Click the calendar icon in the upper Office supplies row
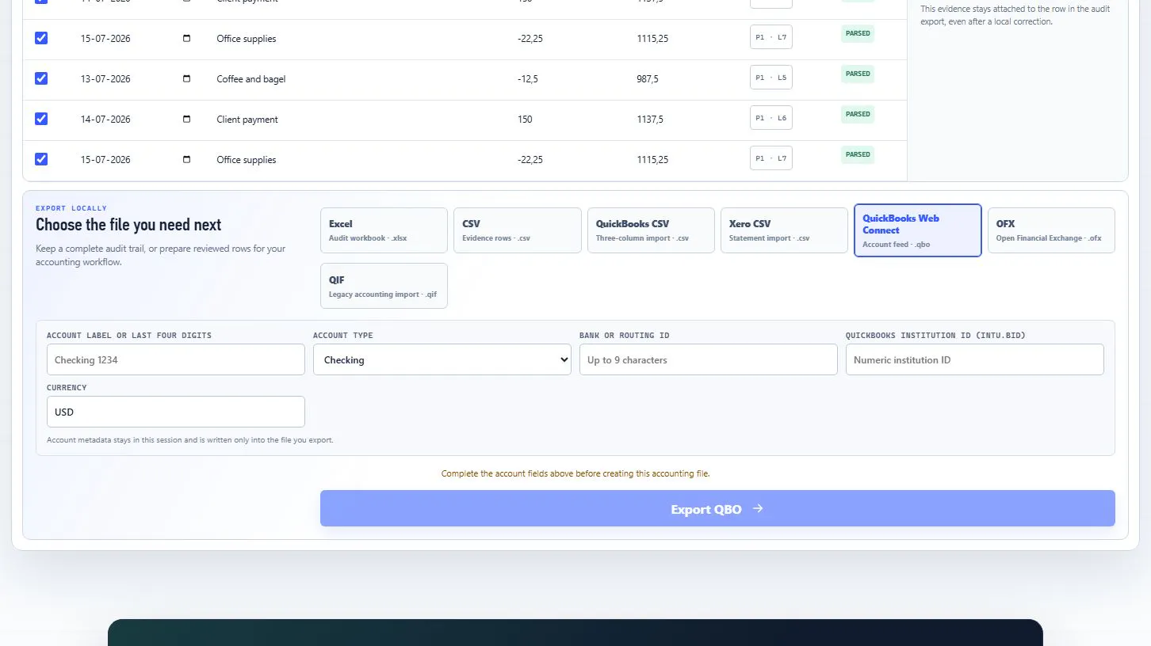 186,38
